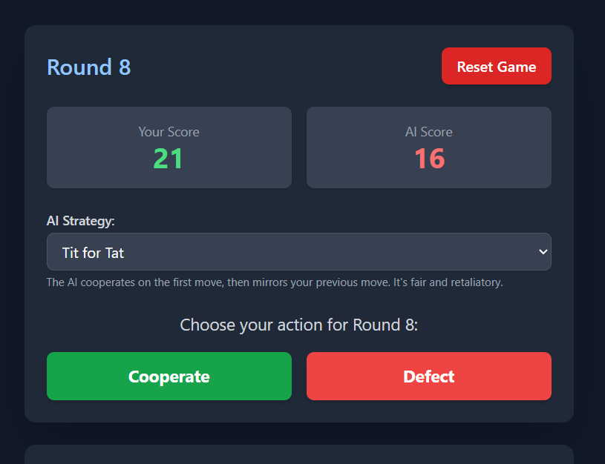Viewport: 605px width, 464px height.
Task: Click the panel below the game card
Action: point(298,454)
